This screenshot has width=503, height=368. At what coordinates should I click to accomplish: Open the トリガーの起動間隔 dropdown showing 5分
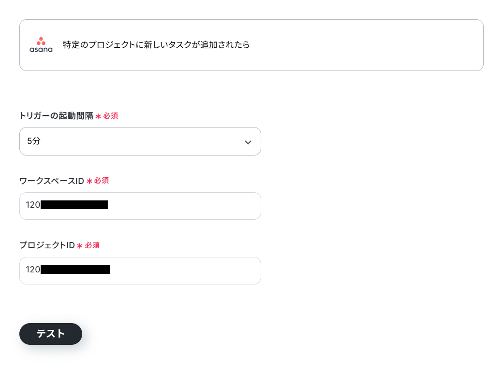pyautogui.click(x=140, y=141)
